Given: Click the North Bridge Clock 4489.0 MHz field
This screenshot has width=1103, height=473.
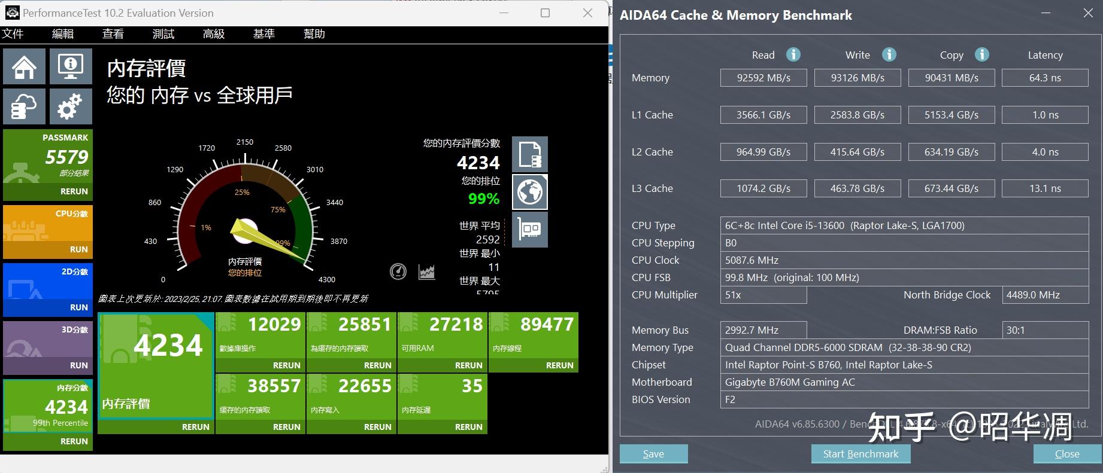Looking at the screenshot, I should [x=1045, y=295].
